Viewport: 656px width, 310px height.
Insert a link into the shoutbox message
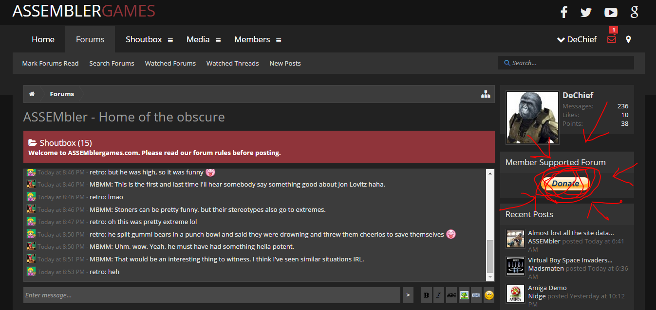pyautogui.click(x=476, y=295)
